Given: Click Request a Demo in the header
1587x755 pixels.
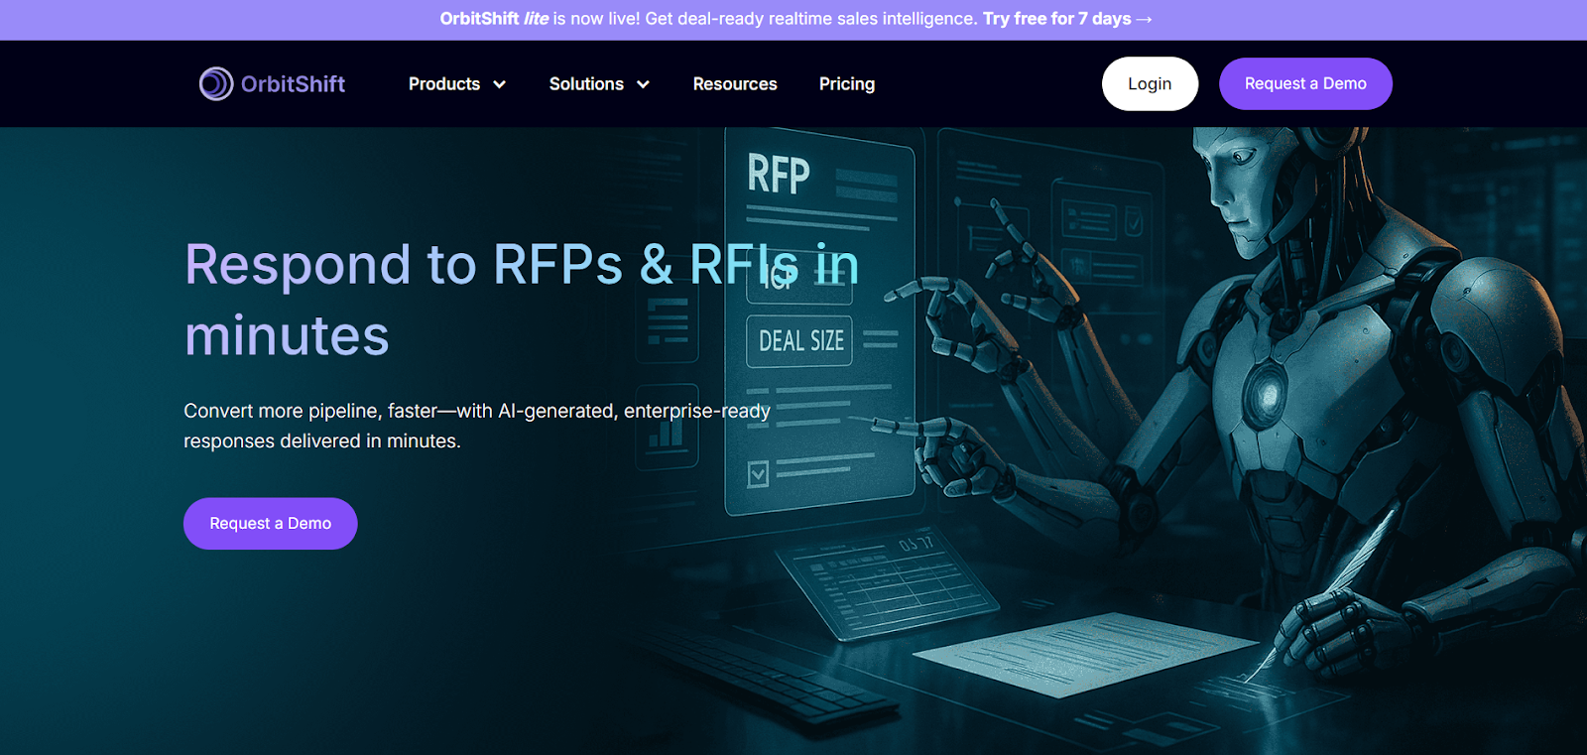Looking at the screenshot, I should coord(1305,84).
